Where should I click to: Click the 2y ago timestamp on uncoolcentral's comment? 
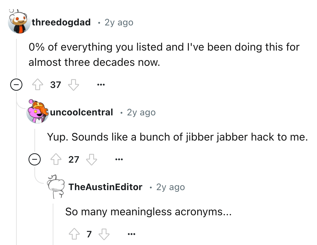point(141,113)
